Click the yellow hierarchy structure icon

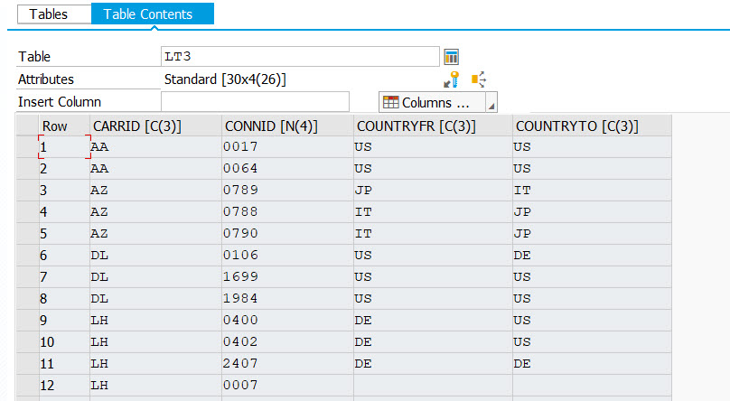[x=479, y=79]
